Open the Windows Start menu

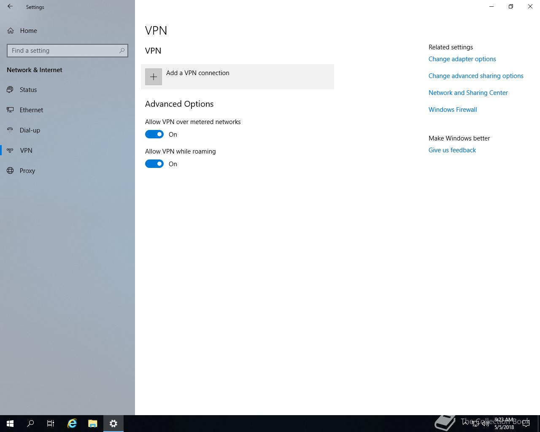[10, 424]
